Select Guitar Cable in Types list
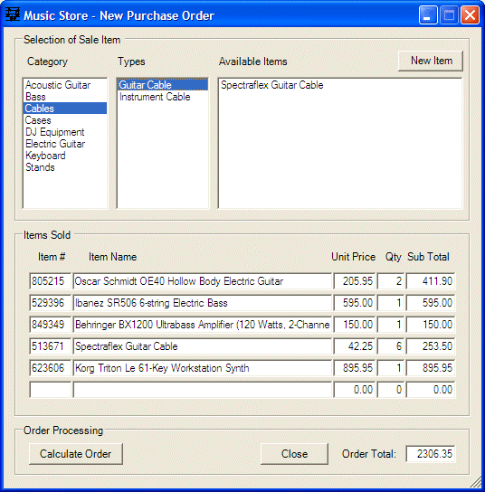The width and height of the screenshot is (485, 492). (163, 85)
